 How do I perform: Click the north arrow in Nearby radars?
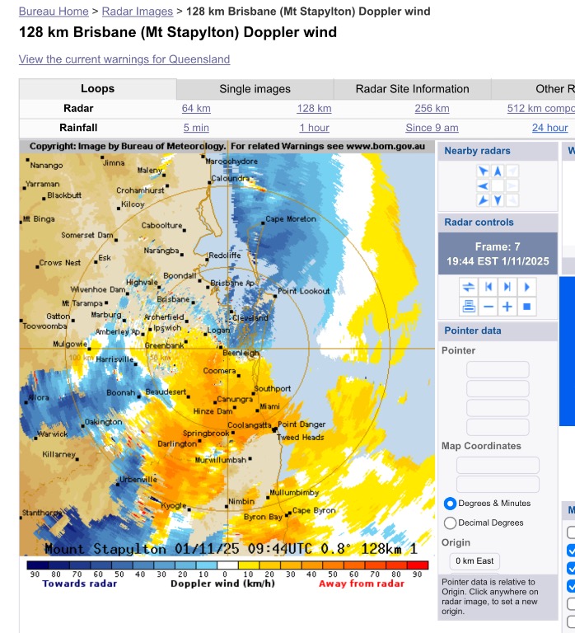pyautogui.click(x=498, y=171)
